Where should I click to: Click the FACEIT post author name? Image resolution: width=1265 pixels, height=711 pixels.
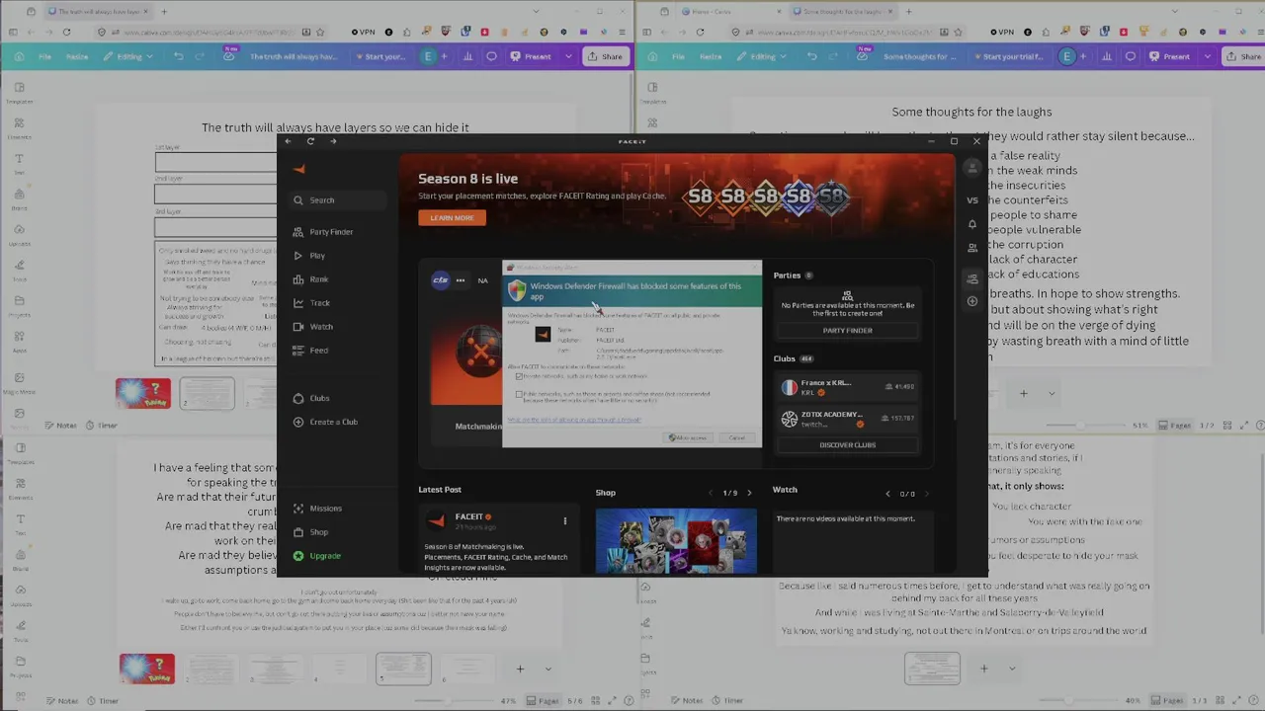pos(469,516)
